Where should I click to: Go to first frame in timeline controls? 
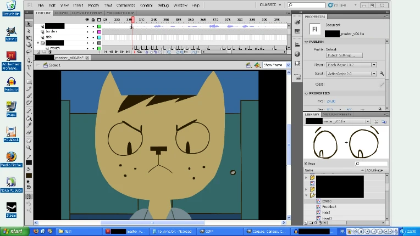[106, 52]
